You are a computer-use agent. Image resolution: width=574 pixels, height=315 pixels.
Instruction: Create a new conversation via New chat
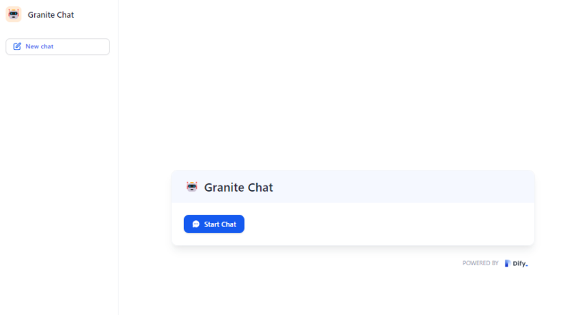58,46
